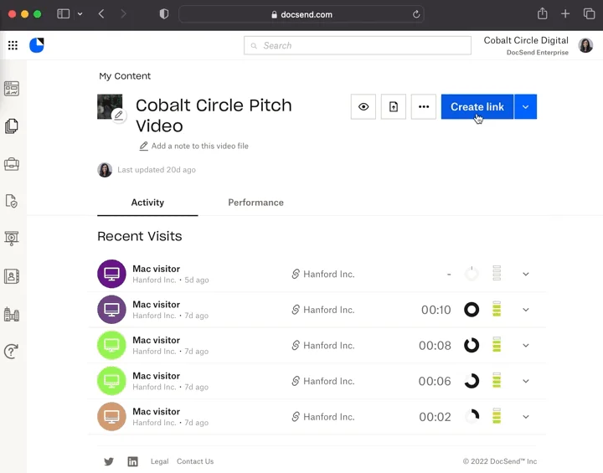Open the apps grid menu icon
This screenshot has width=603, height=473.
click(x=13, y=45)
